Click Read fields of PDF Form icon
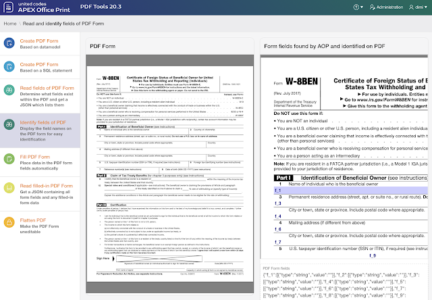This screenshot has width=432, height=300. tap(9, 90)
